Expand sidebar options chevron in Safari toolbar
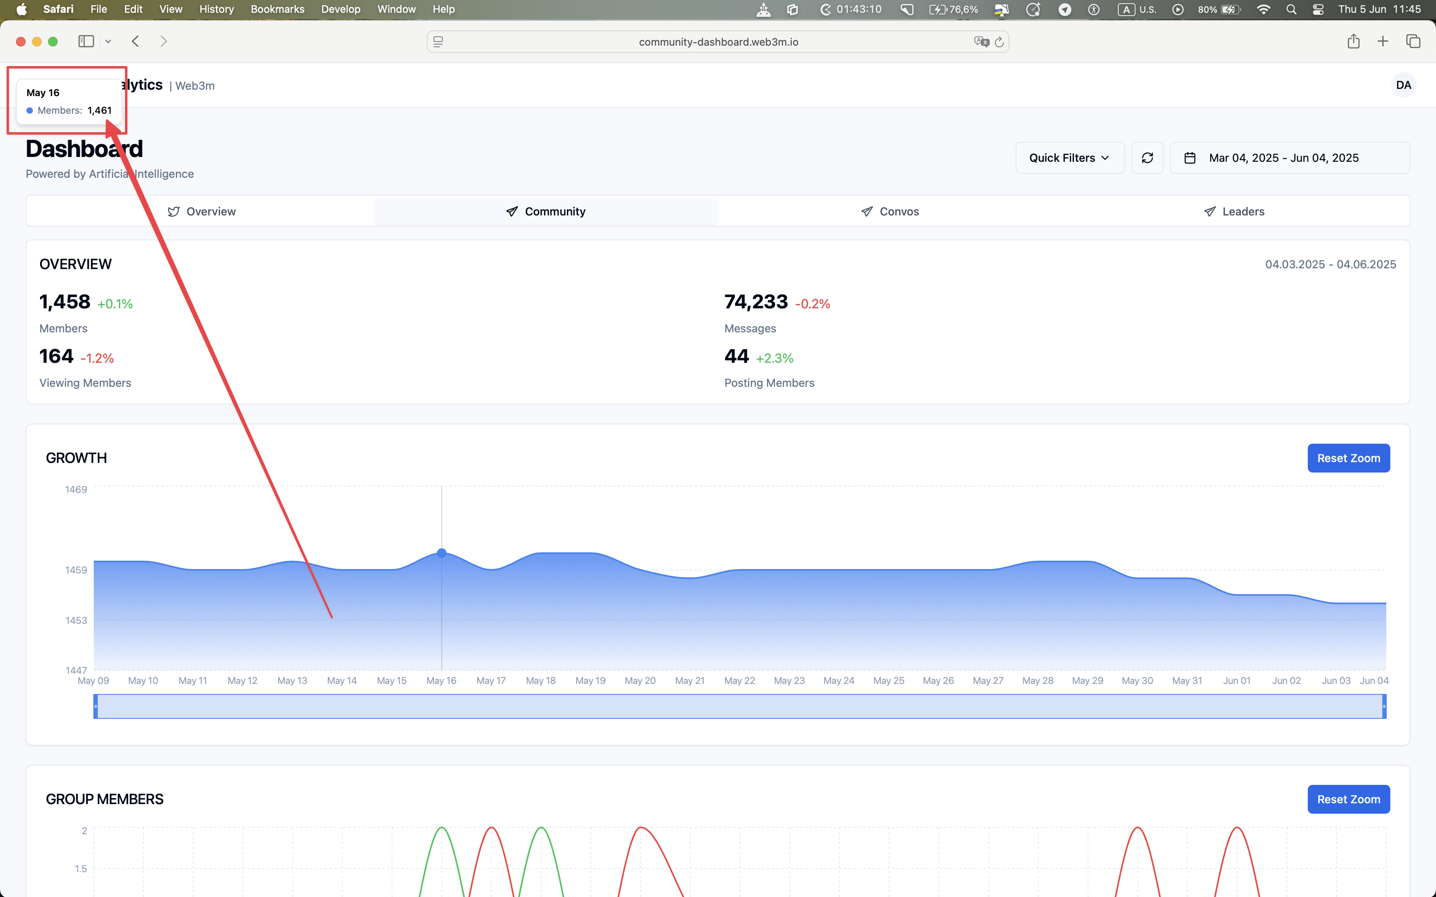The width and height of the screenshot is (1436, 897). (108, 42)
